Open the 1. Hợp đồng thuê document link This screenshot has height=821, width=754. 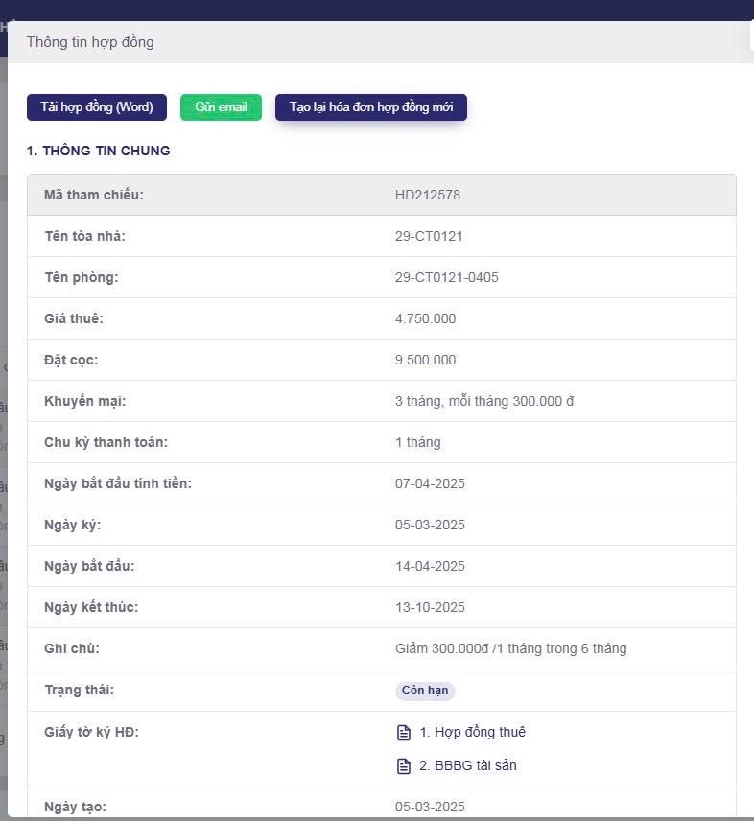(472, 732)
